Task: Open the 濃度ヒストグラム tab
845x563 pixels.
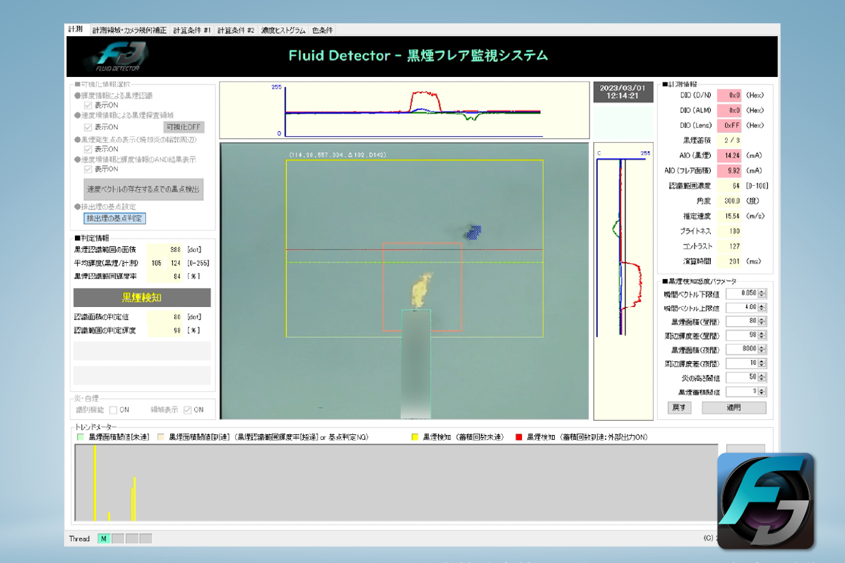Action: [283, 30]
